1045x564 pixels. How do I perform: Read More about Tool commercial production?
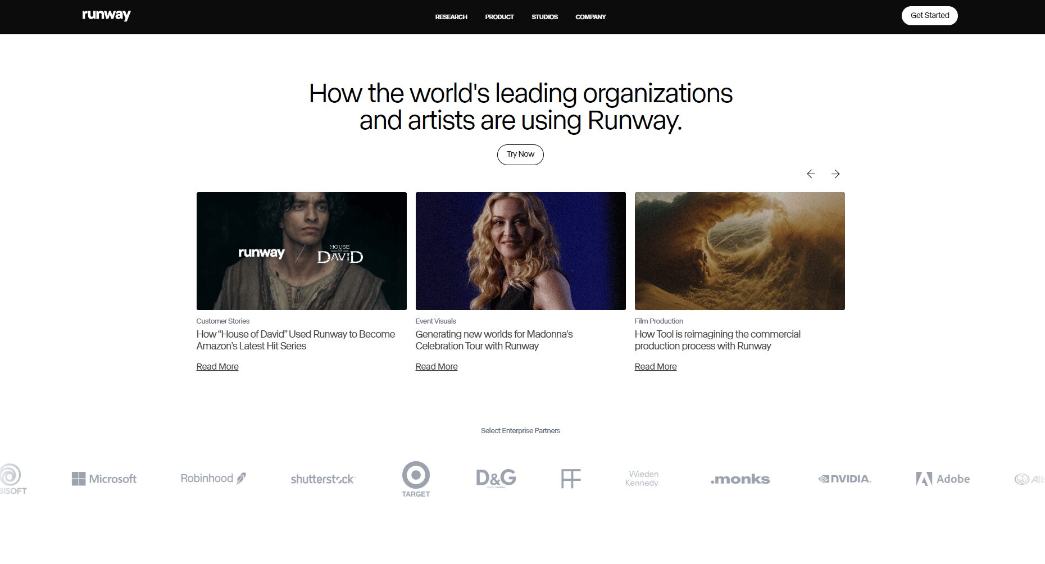click(656, 367)
